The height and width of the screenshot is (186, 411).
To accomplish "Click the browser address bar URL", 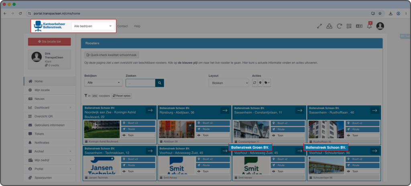I will 57,13.
